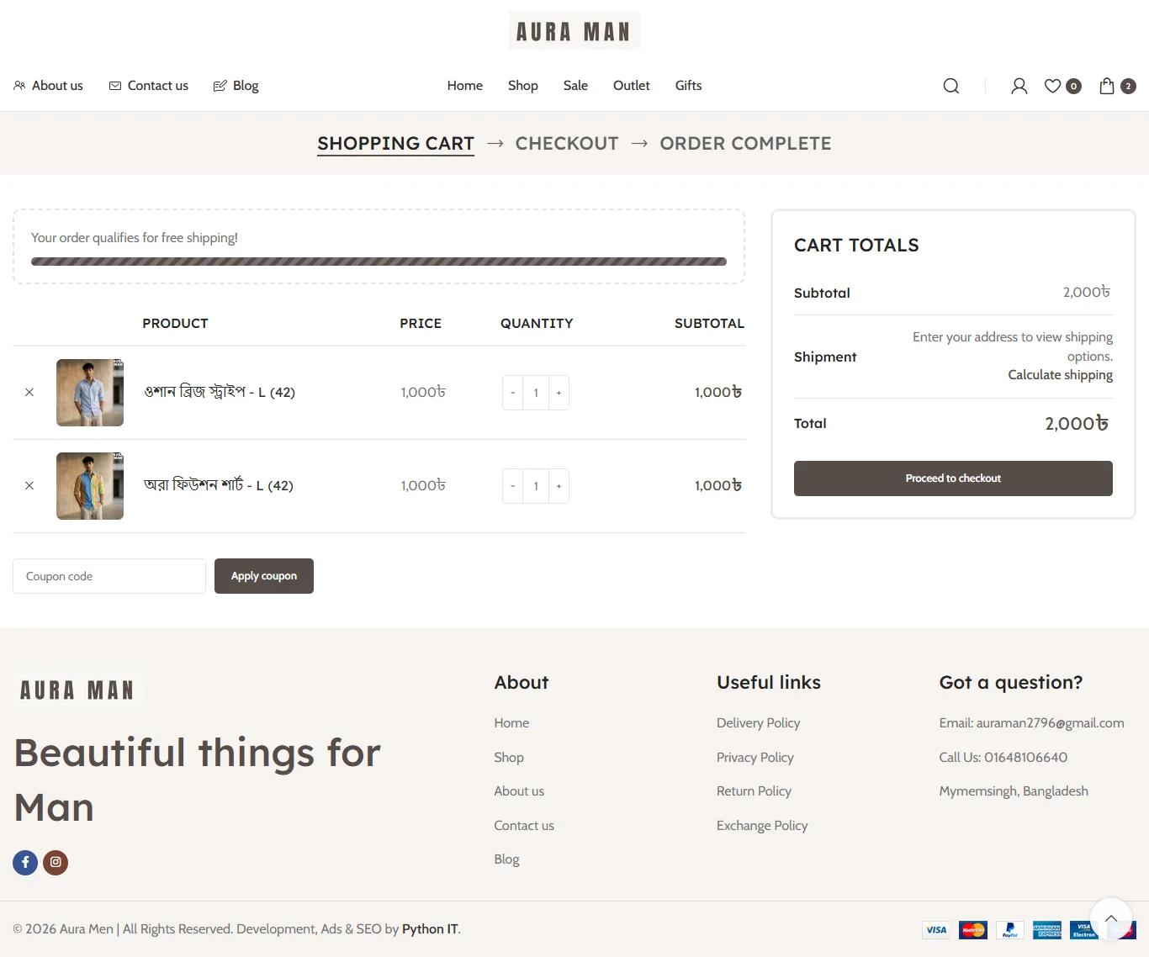Click Mymemsingh, Bangladesh address text
This screenshot has height=957, width=1149.
pyautogui.click(x=1014, y=791)
